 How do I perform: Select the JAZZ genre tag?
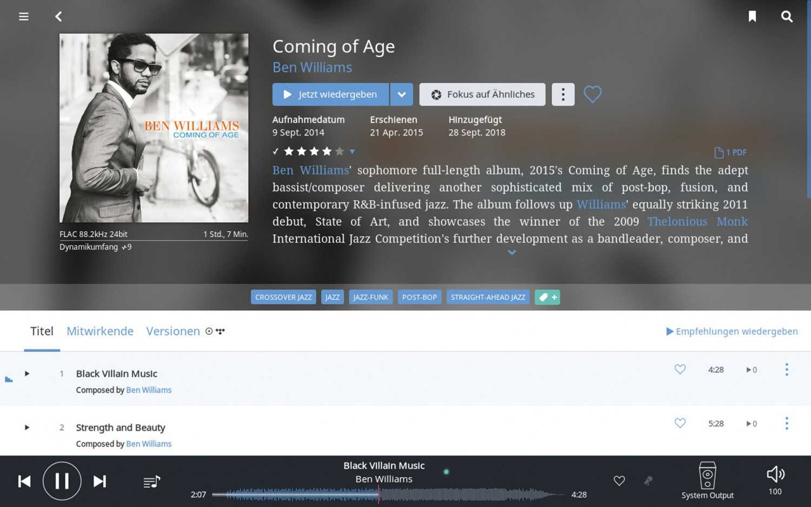333,297
